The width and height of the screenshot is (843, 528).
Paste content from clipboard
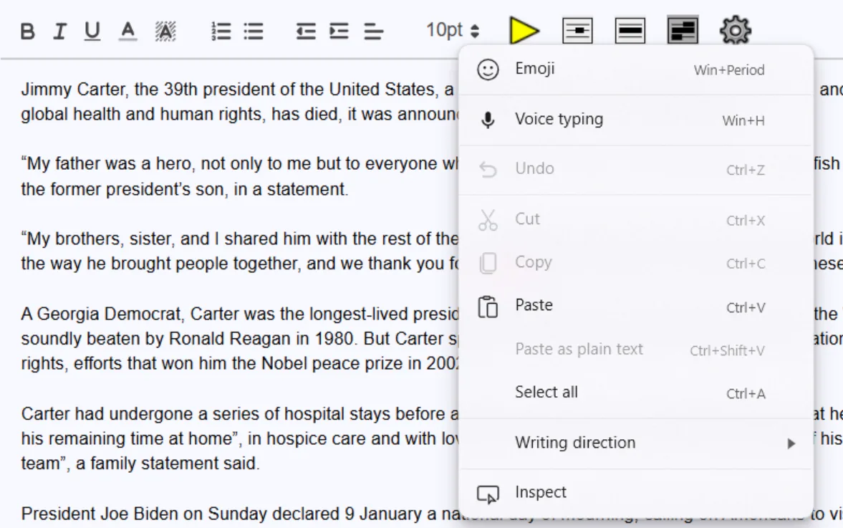(533, 305)
